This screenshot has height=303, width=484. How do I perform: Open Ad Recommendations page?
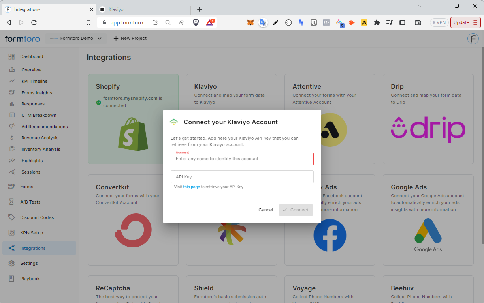click(45, 127)
